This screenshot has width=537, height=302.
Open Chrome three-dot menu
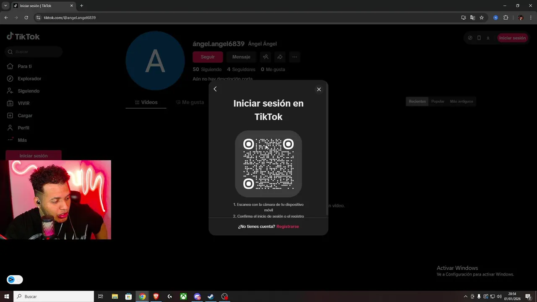pos(531,18)
